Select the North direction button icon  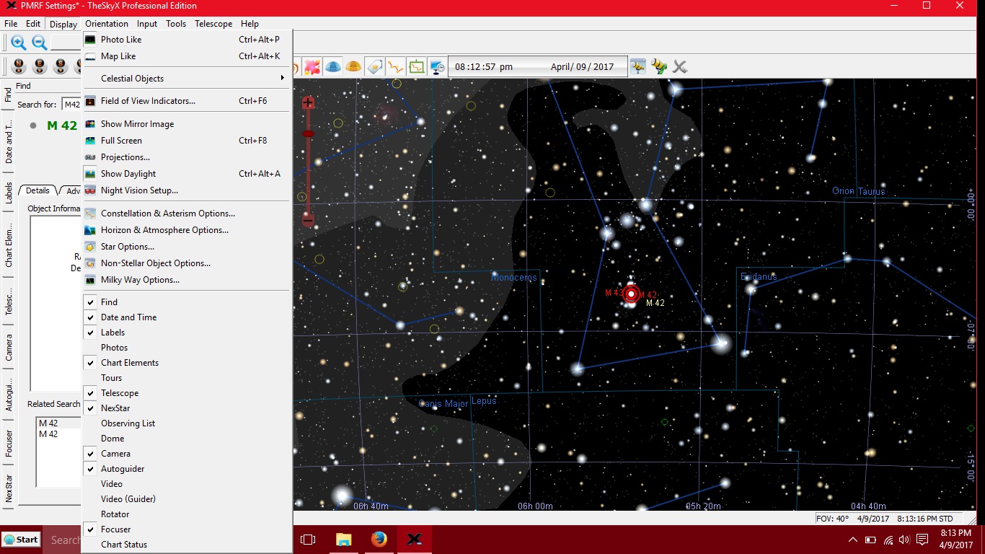pos(17,66)
